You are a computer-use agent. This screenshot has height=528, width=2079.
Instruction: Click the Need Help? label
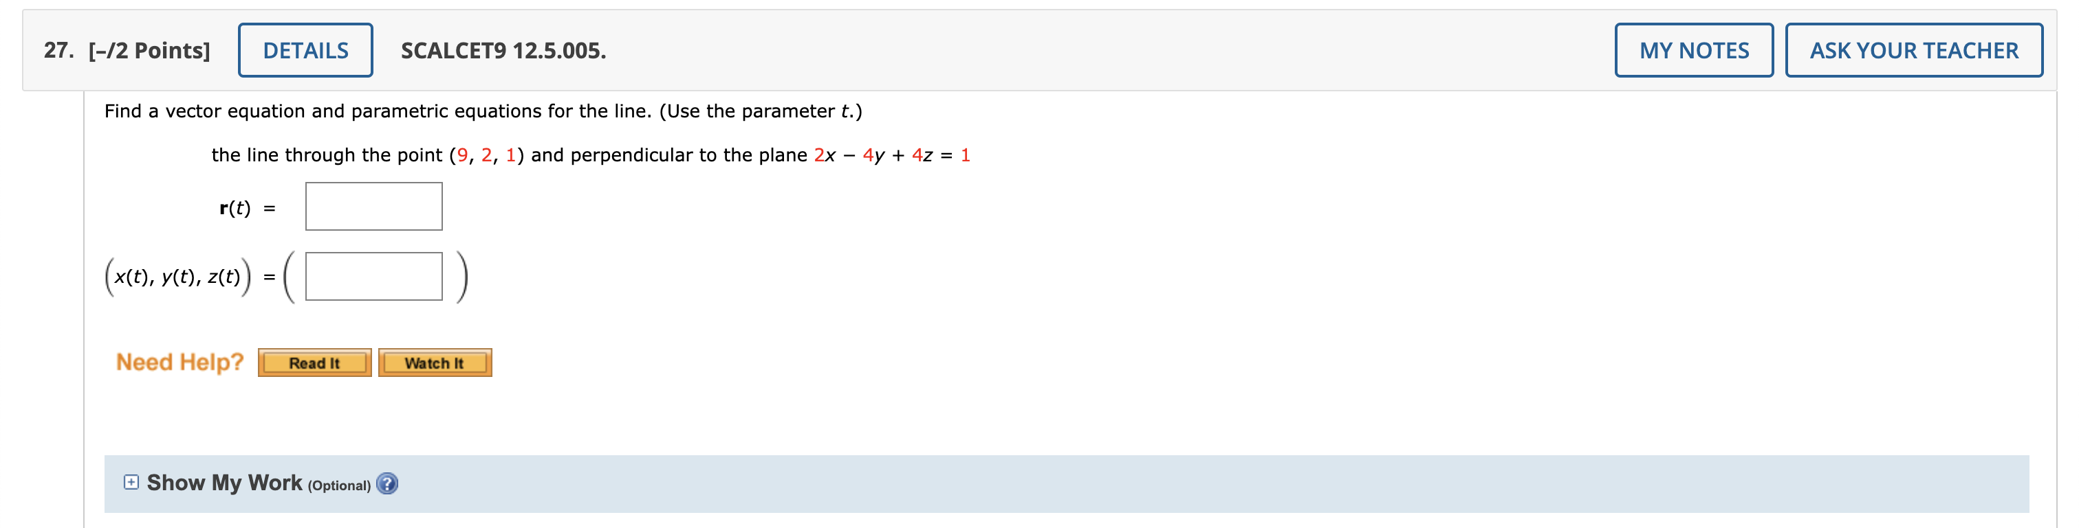[179, 362]
